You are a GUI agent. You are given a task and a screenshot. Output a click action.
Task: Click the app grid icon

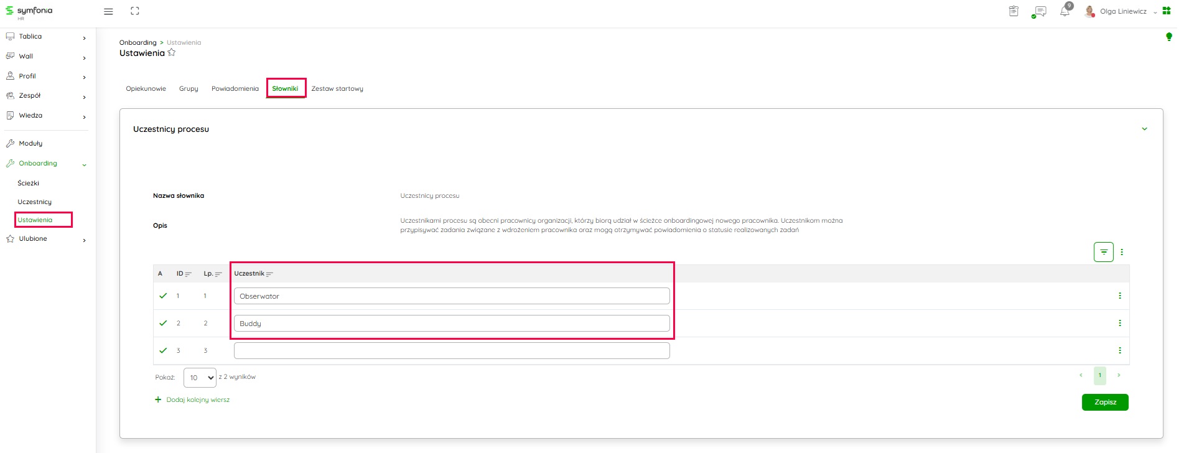pyautogui.click(x=1167, y=11)
